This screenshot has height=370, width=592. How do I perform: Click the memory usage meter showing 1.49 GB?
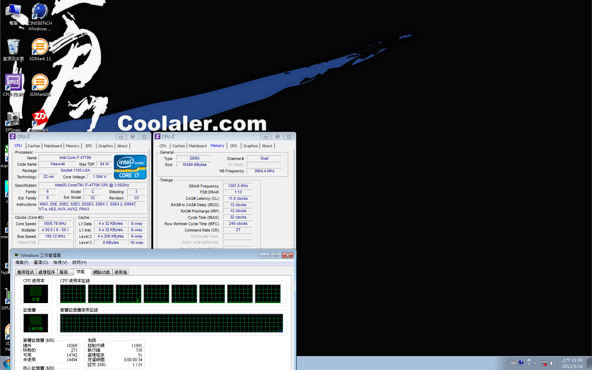[36, 323]
